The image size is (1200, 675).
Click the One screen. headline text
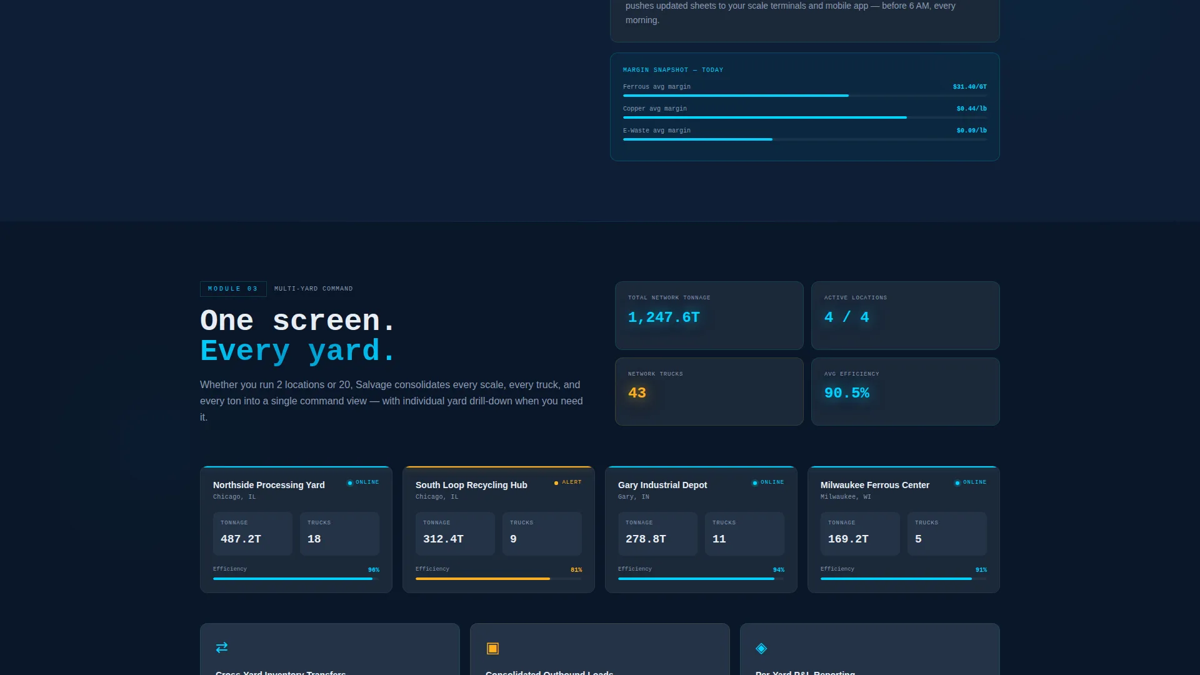[x=298, y=321]
